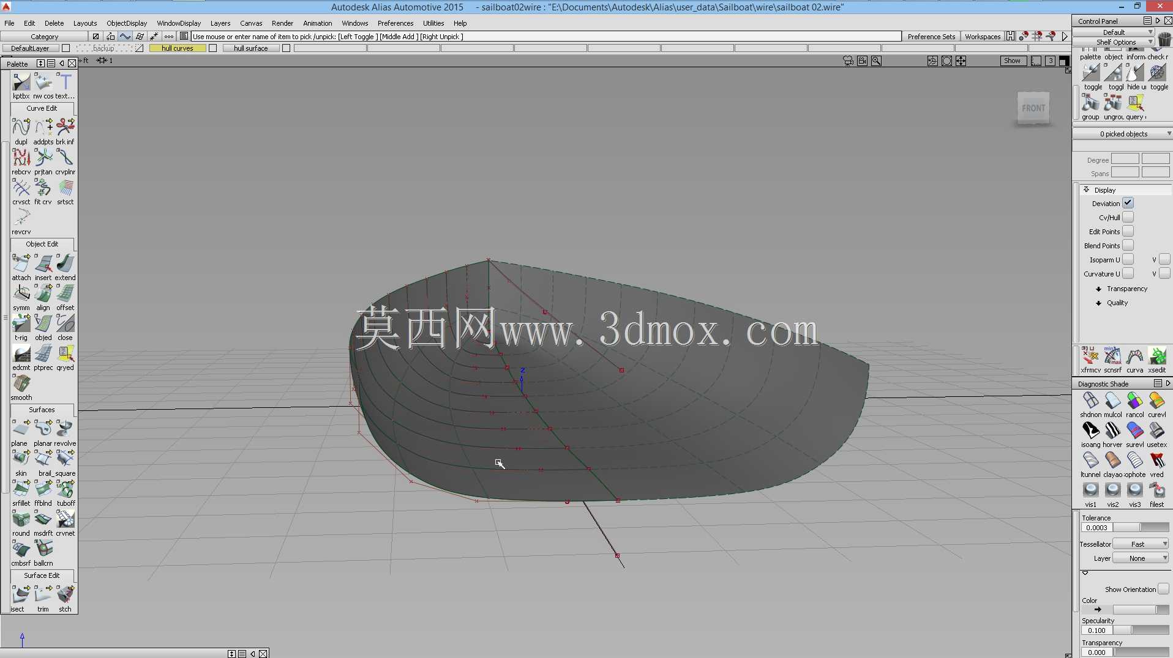
Task: Enable the Cv/Hull checkbox
Action: pos(1128,217)
